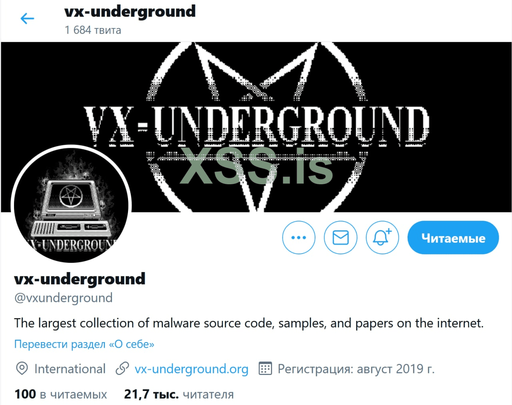Click the International location text
Image resolution: width=512 pixels, height=405 pixels.
[70, 369]
